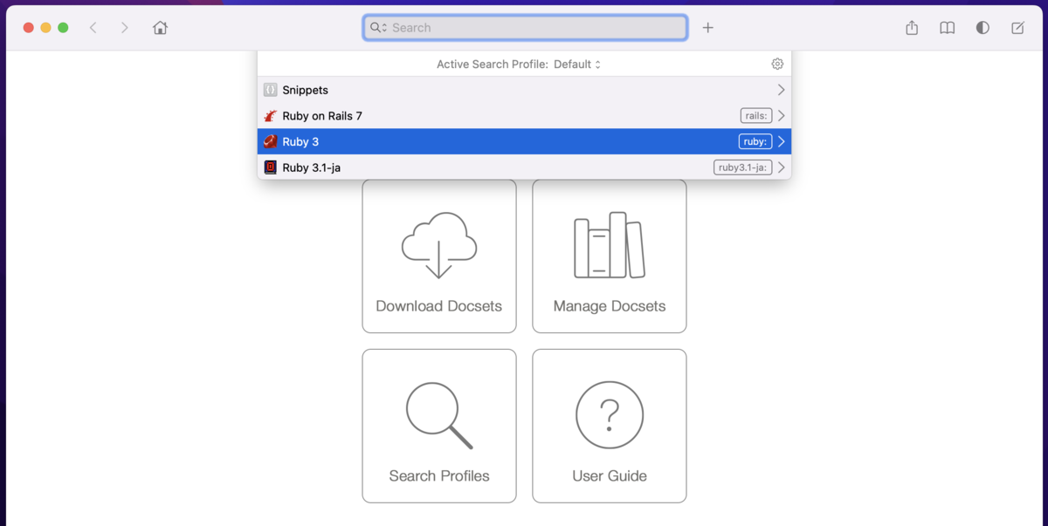Click the Ruby 3.1-ja docset icon
The image size is (1048, 526).
271,167
